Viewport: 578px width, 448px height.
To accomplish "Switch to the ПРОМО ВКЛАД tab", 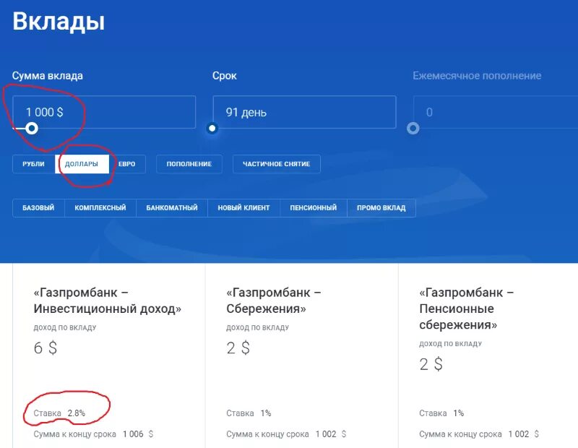I will [x=381, y=208].
